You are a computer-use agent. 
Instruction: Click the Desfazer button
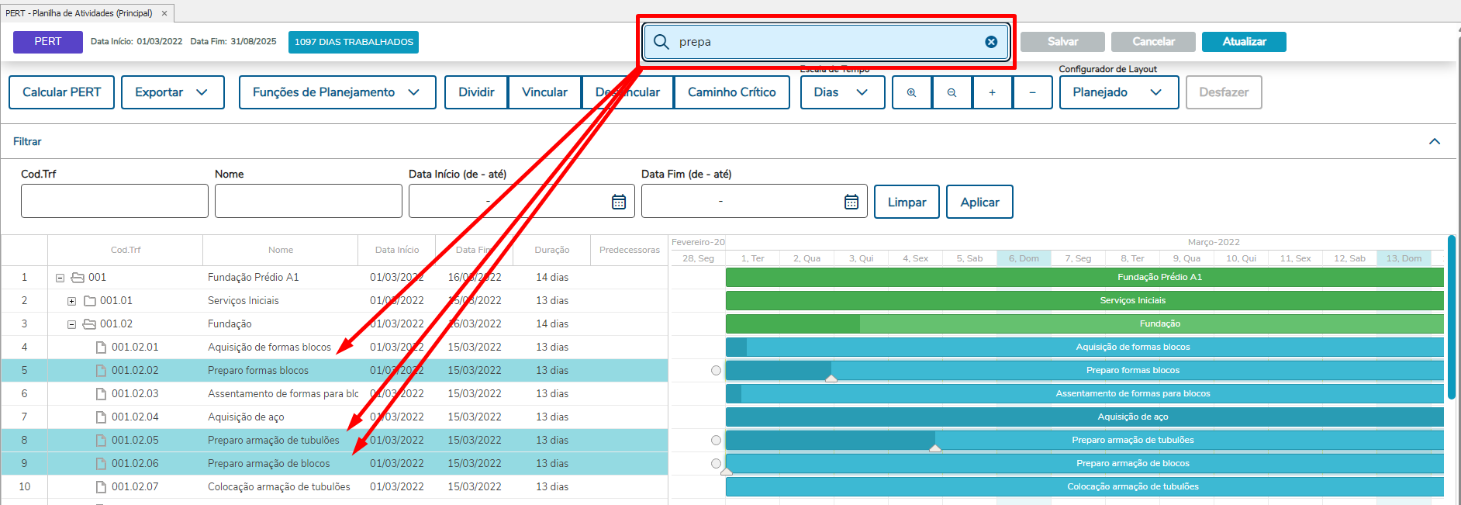1224,92
